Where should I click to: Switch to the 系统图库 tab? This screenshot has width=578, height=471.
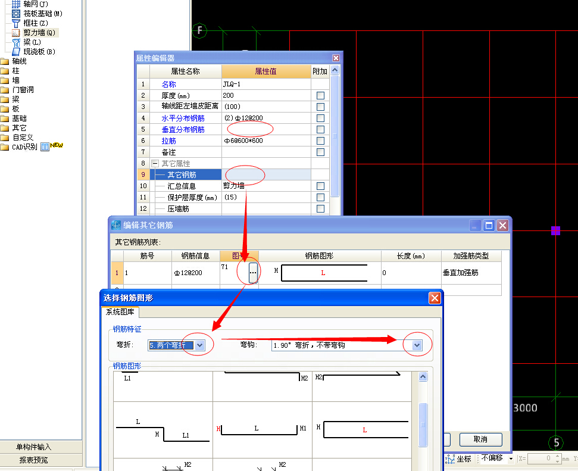pyautogui.click(x=120, y=312)
